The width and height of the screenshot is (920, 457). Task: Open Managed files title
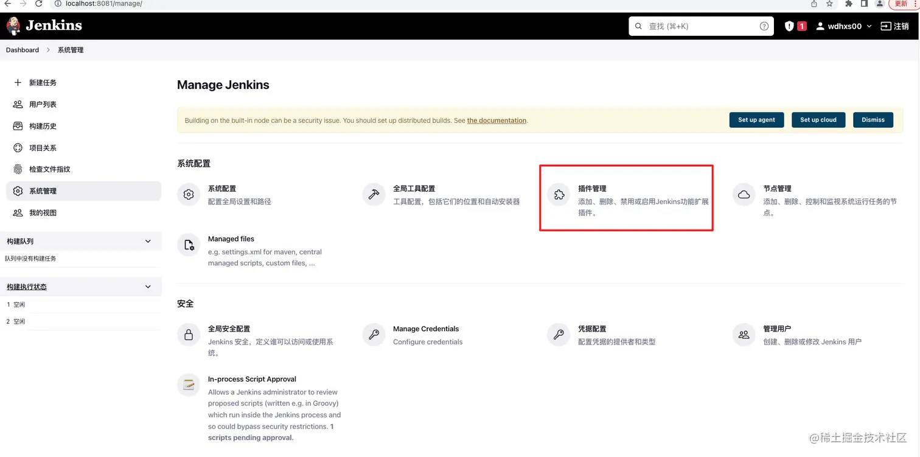231,239
